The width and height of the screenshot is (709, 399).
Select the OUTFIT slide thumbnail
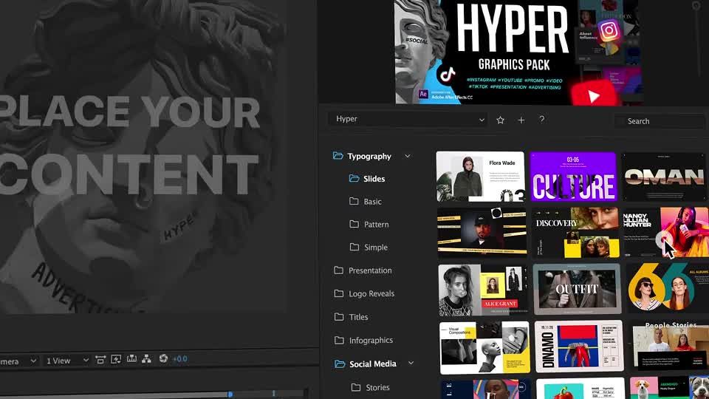pos(577,289)
